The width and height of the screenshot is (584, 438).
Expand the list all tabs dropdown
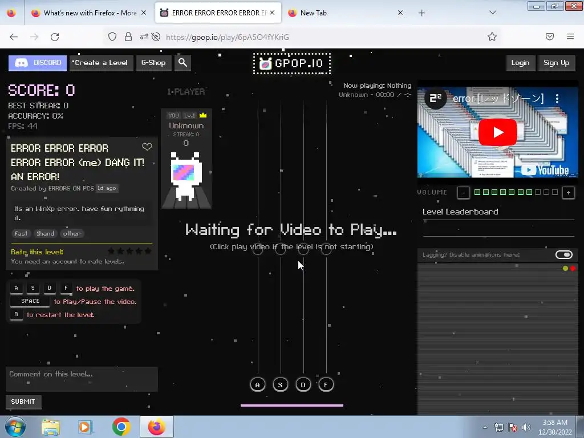point(493,13)
